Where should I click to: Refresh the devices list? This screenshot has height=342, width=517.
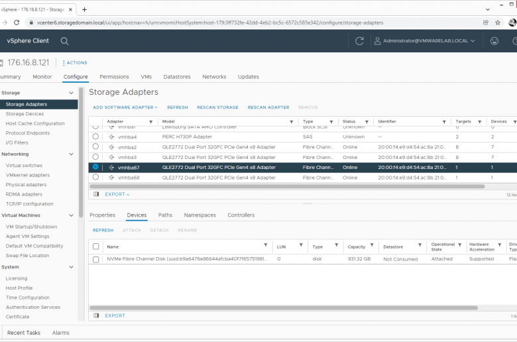tap(103, 230)
